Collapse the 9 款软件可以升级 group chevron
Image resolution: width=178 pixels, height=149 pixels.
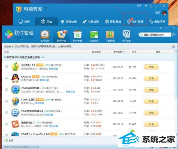[x=43, y=57]
